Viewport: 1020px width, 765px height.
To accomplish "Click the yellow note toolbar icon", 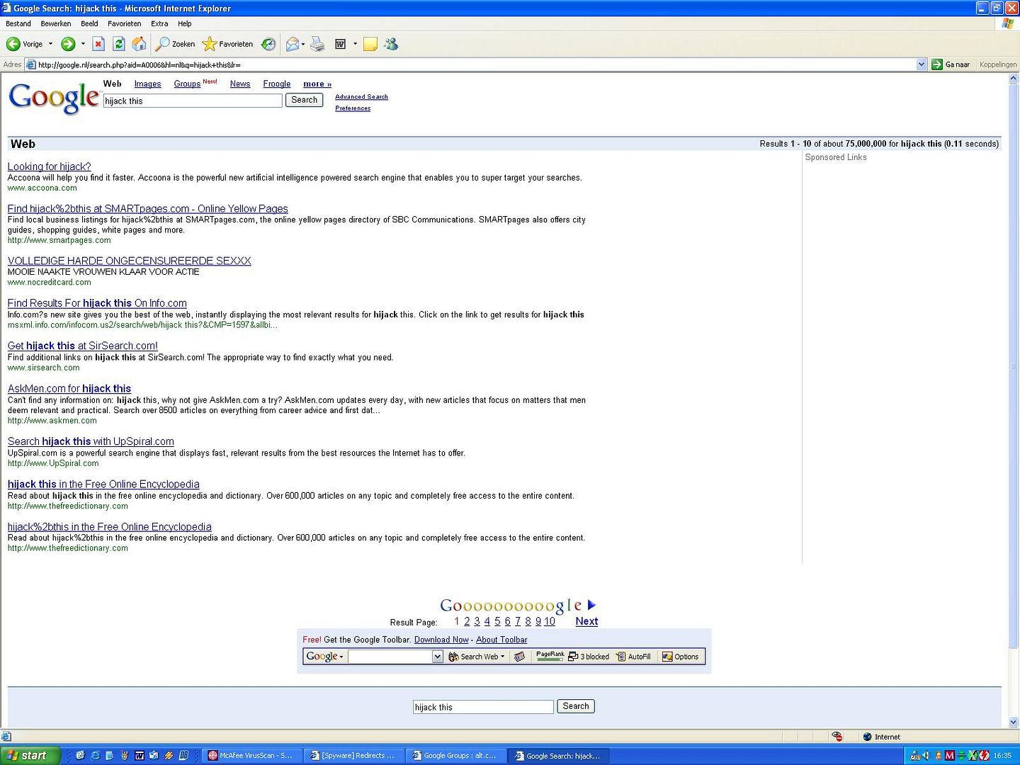I will tap(370, 44).
